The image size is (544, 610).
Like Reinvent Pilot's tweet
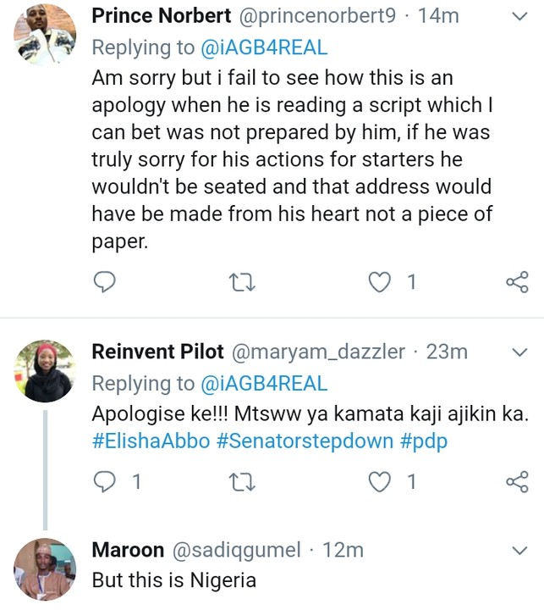point(382,482)
